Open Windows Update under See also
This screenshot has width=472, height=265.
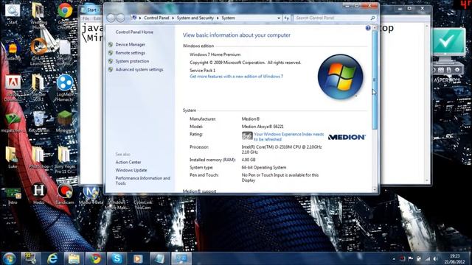pos(131,170)
